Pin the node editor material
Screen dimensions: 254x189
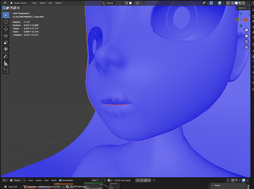tap(154, 180)
